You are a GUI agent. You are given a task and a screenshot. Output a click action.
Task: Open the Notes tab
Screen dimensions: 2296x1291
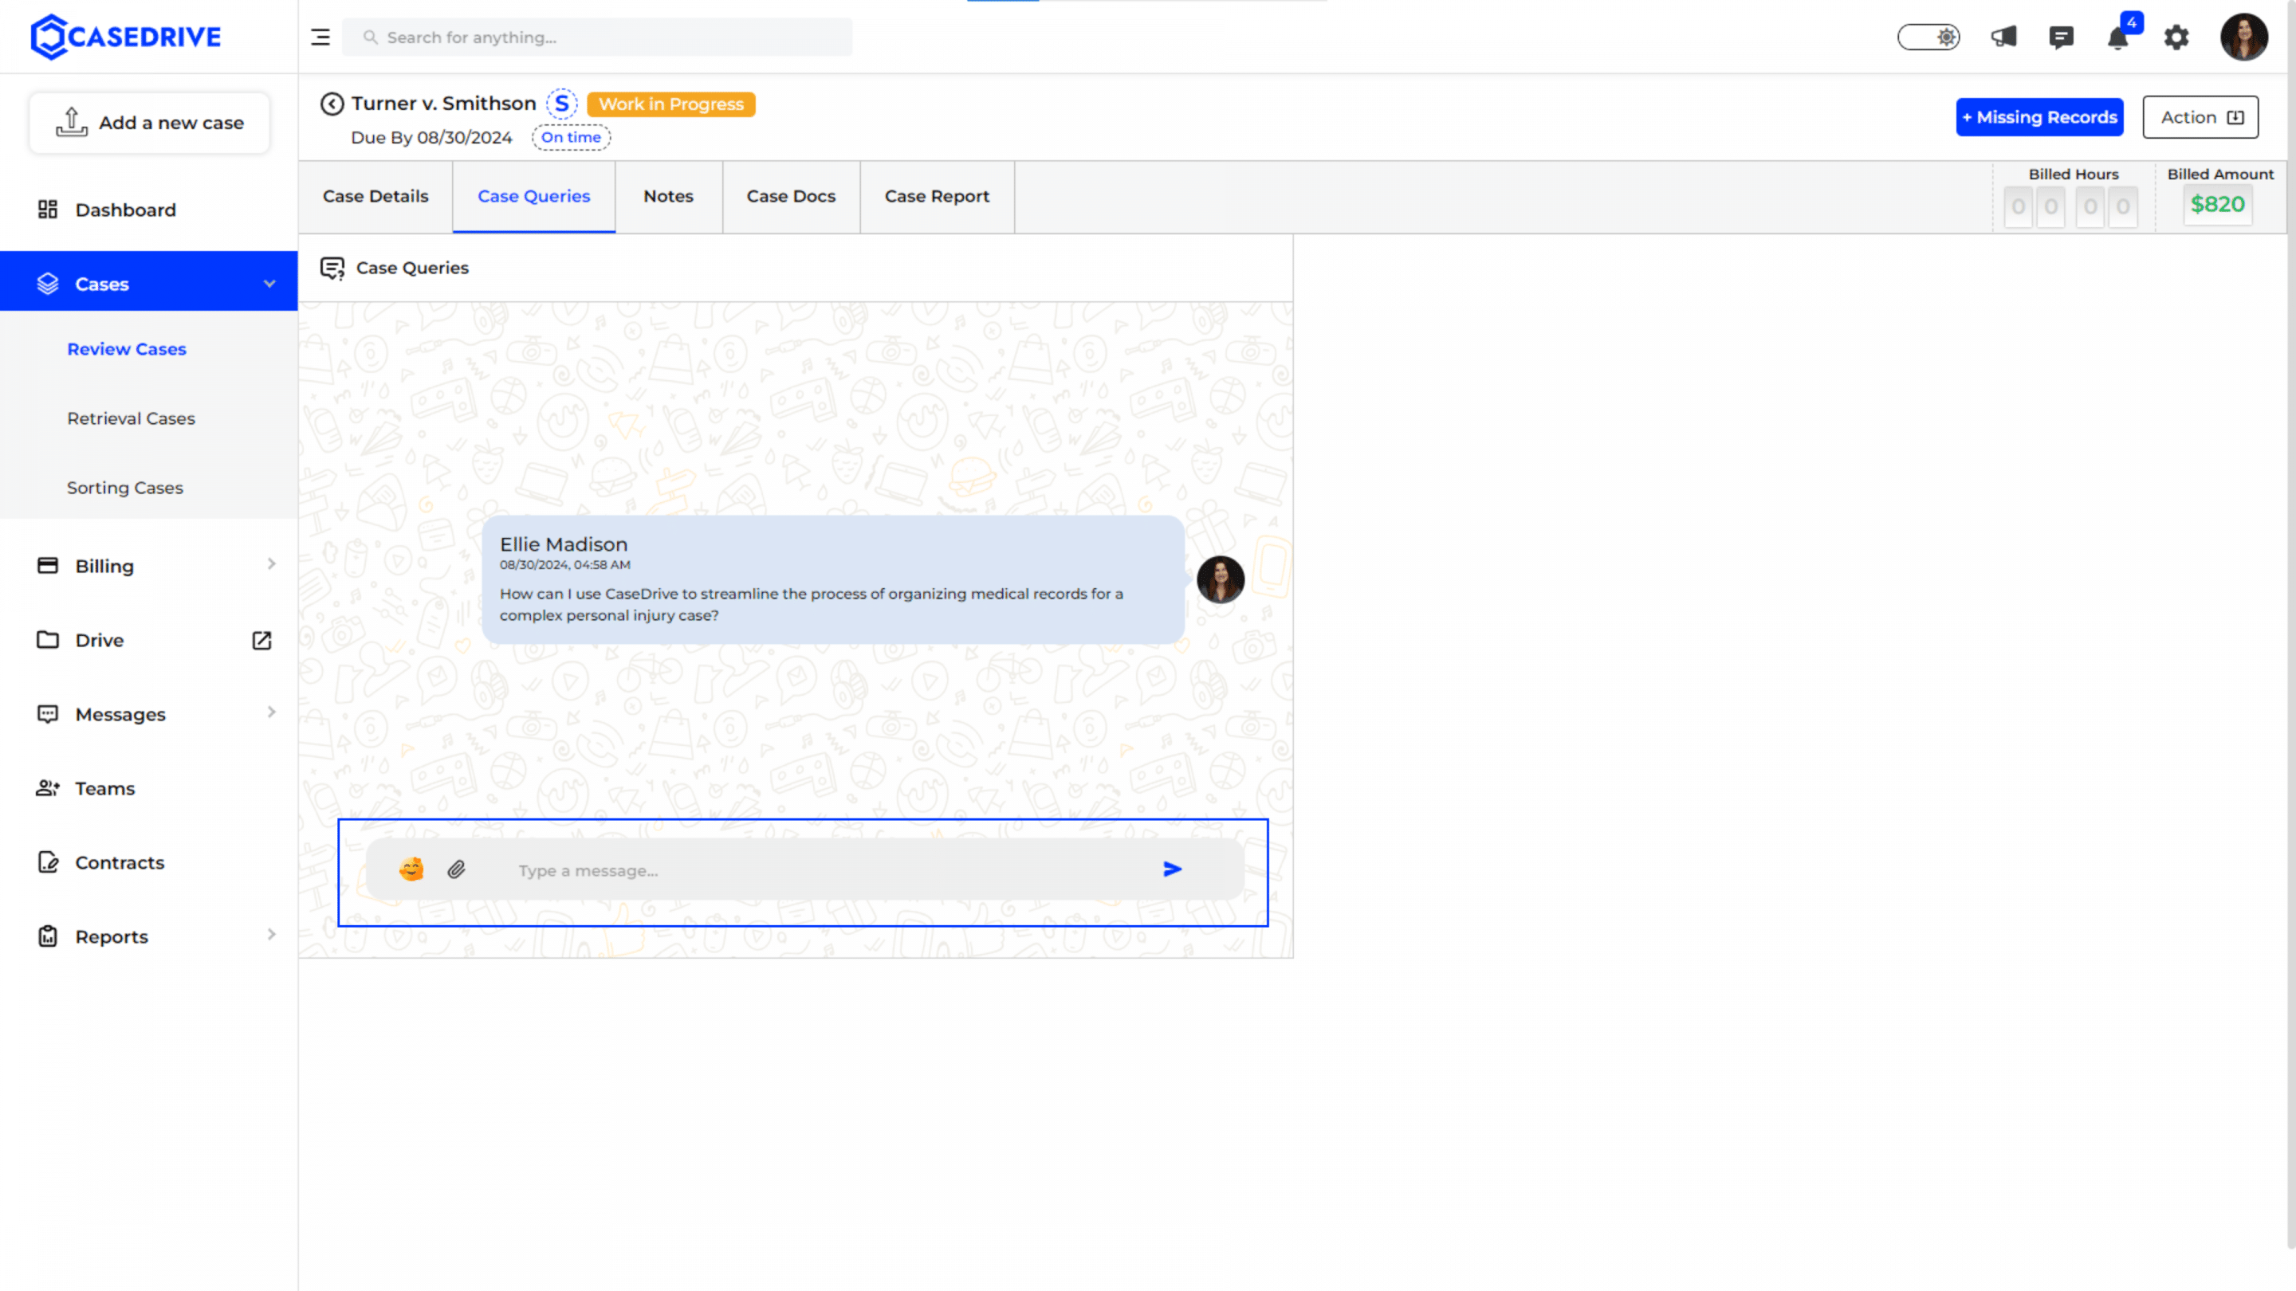(x=669, y=197)
